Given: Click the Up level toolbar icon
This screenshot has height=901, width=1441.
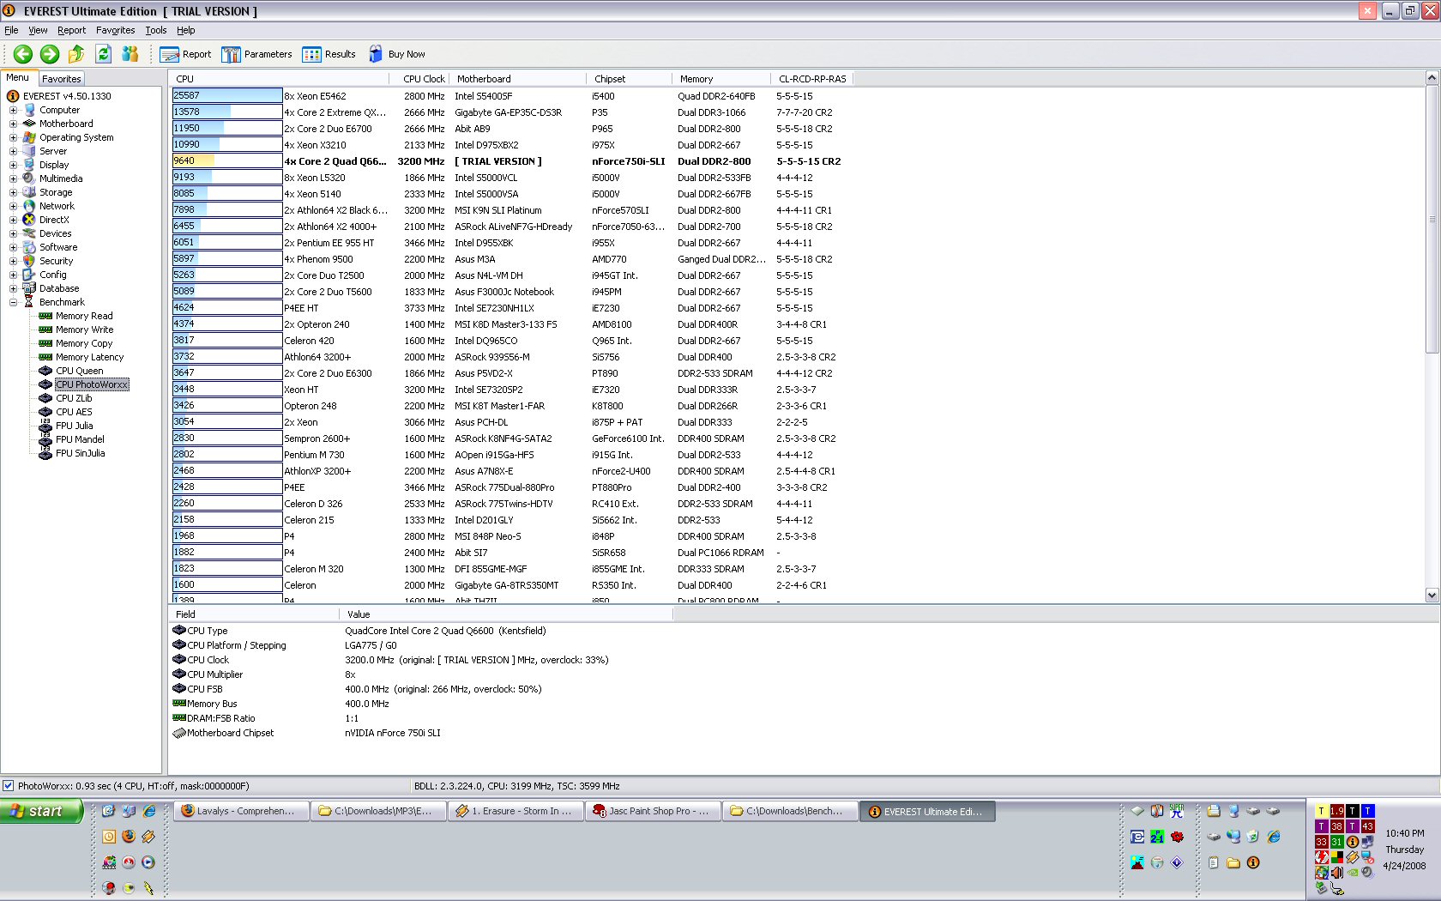Looking at the screenshot, I should 76,54.
